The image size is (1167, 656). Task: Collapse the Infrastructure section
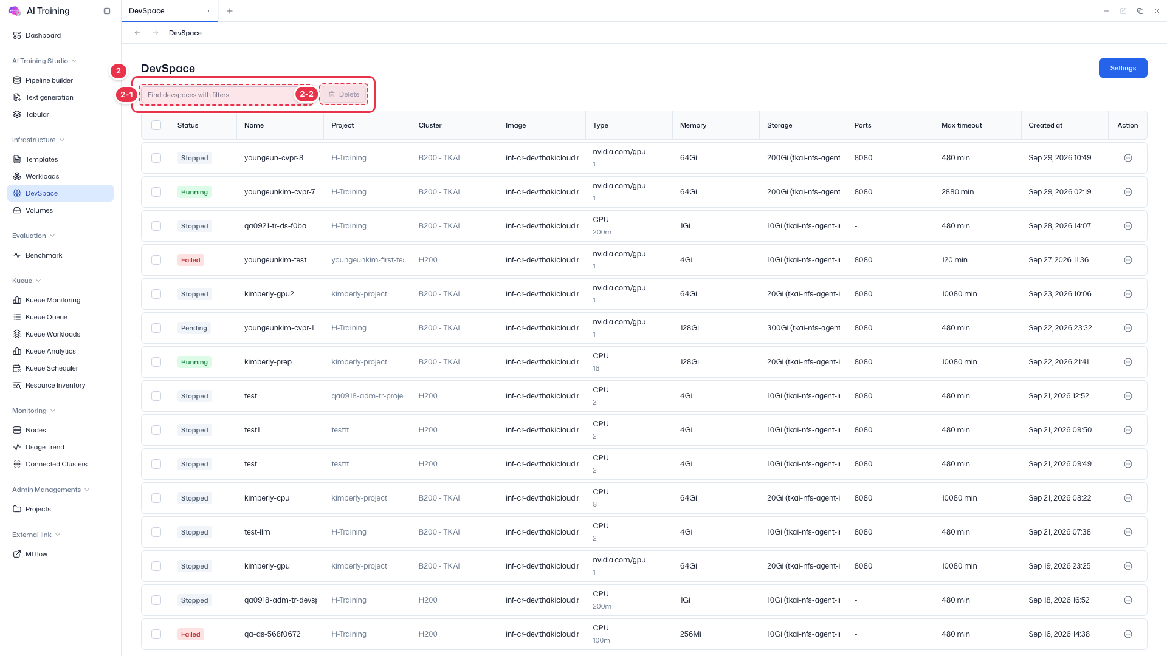(38, 140)
